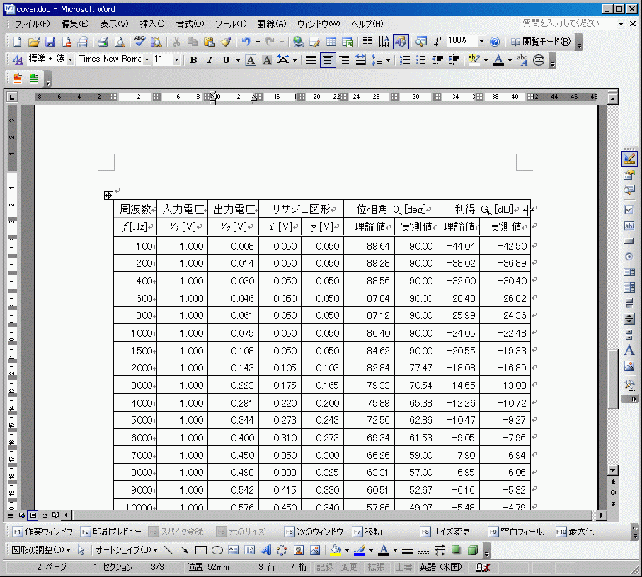This screenshot has width=642, height=577.
Task: Open the Print Preview tool
Action: (x=120, y=42)
